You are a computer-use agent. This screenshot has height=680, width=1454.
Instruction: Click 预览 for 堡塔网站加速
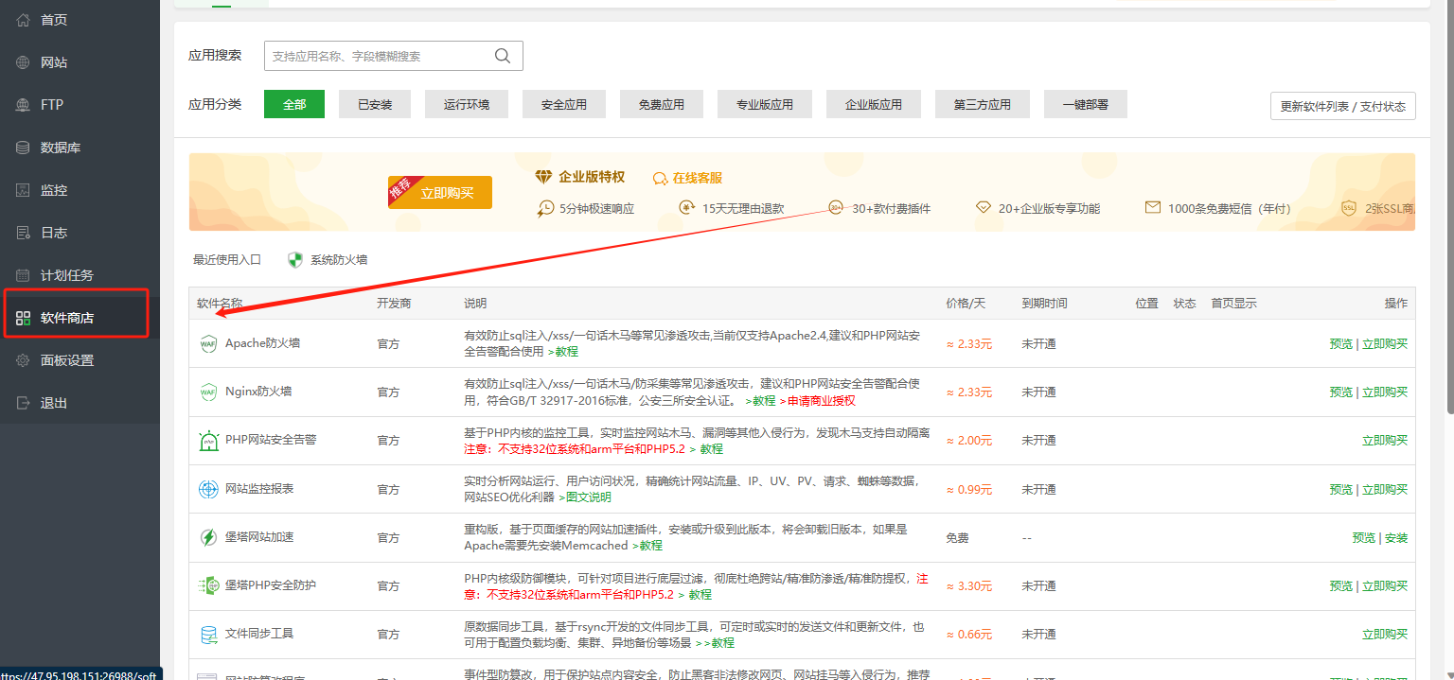[1364, 537]
